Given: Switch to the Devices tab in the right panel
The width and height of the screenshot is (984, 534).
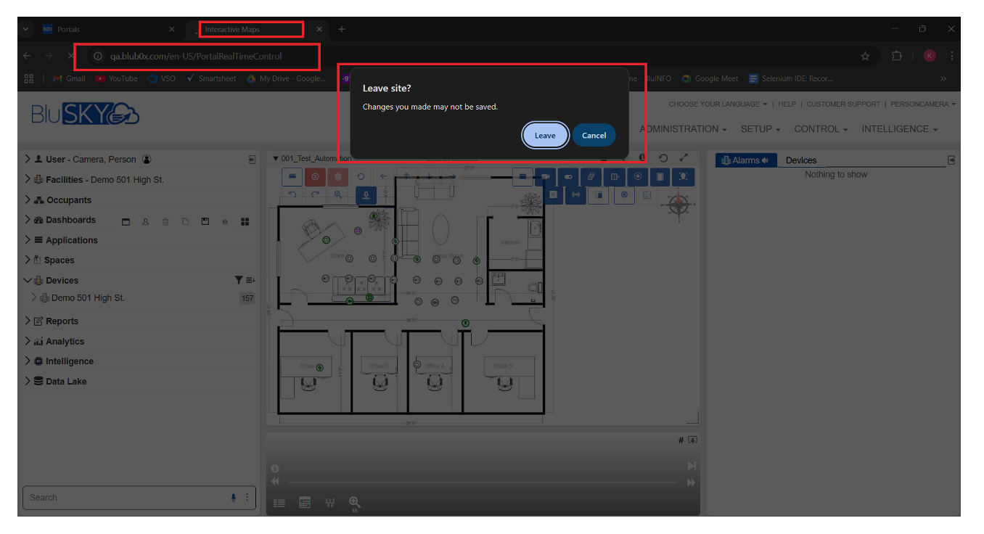Looking at the screenshot, I should click(800, 160).
